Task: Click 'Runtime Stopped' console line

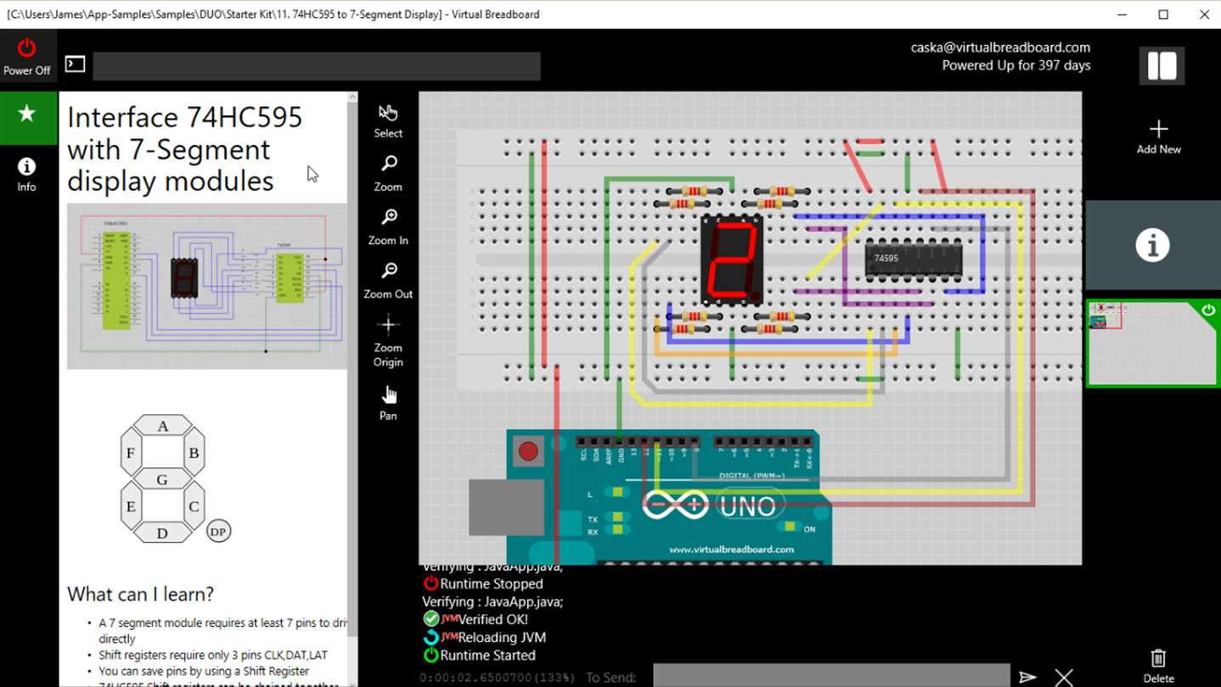Action: tap(491, 584)
